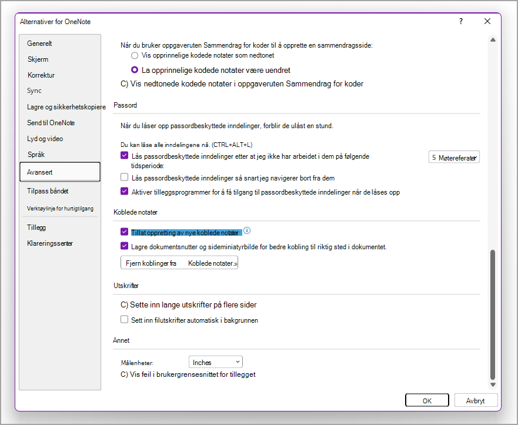The width and height of the screenshot is (518, 425).
Task: Open Tilpass båndet options
Action: [48, 191]
